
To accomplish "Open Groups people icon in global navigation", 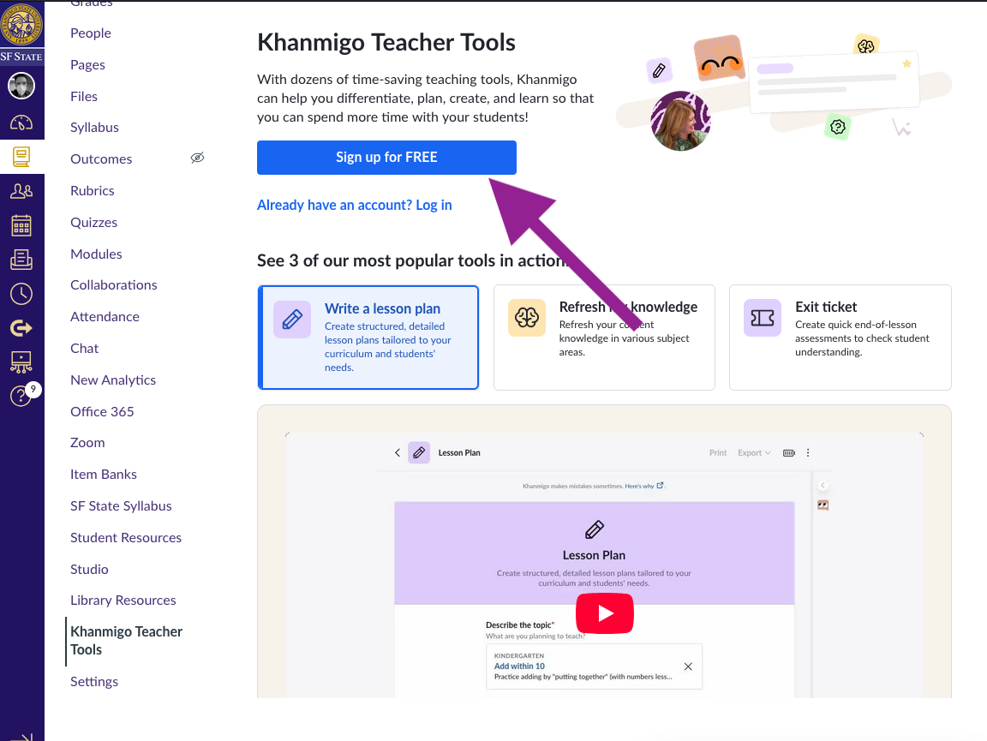I will [x=21, y=191].
